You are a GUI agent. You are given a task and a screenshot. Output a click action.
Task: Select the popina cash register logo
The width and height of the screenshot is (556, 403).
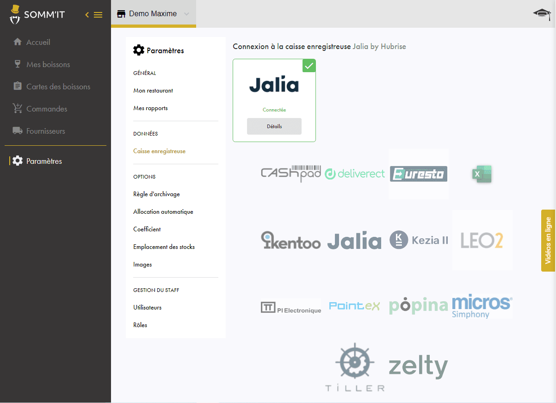(419, 306)
